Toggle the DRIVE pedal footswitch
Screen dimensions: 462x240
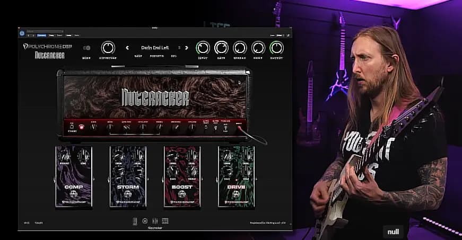[x=236, y=194]
